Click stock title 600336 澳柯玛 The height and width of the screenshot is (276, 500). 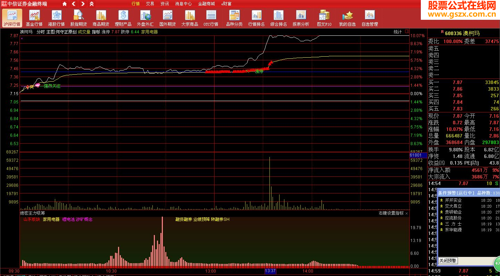point(462,33)
